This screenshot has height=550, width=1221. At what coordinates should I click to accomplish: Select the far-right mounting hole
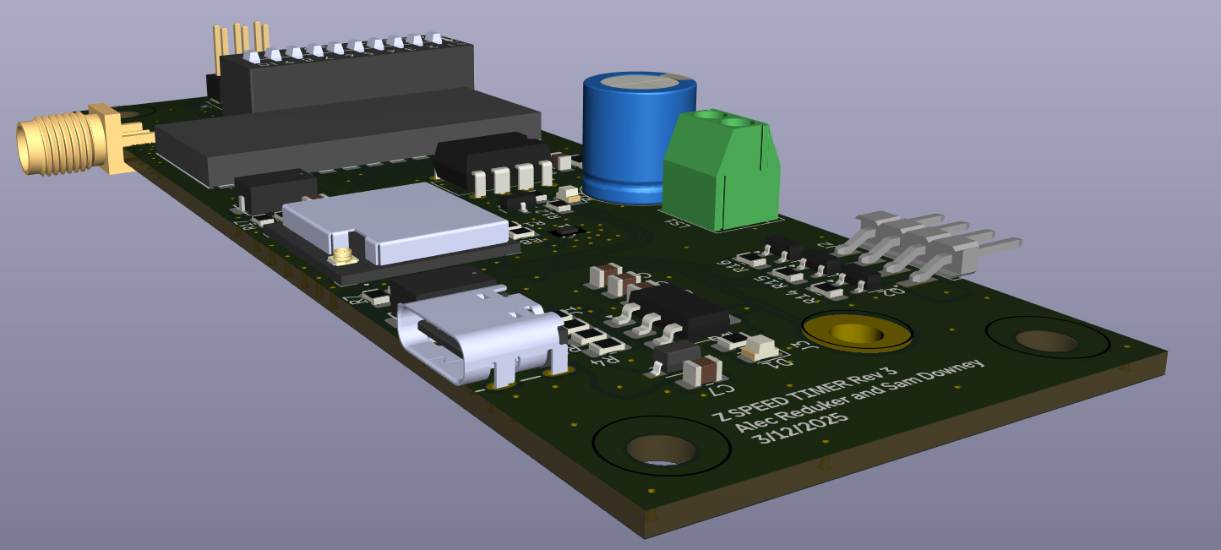click(1047, 340)
